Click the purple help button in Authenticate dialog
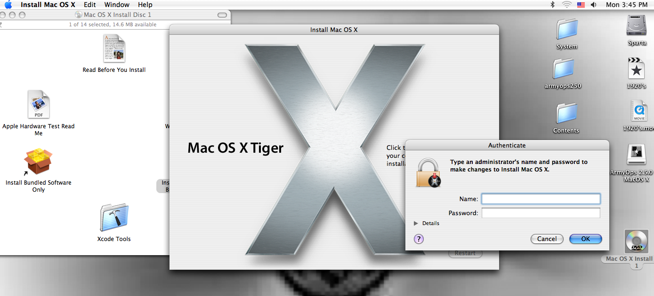The image size is (654, 296). (x=419, y=239)
